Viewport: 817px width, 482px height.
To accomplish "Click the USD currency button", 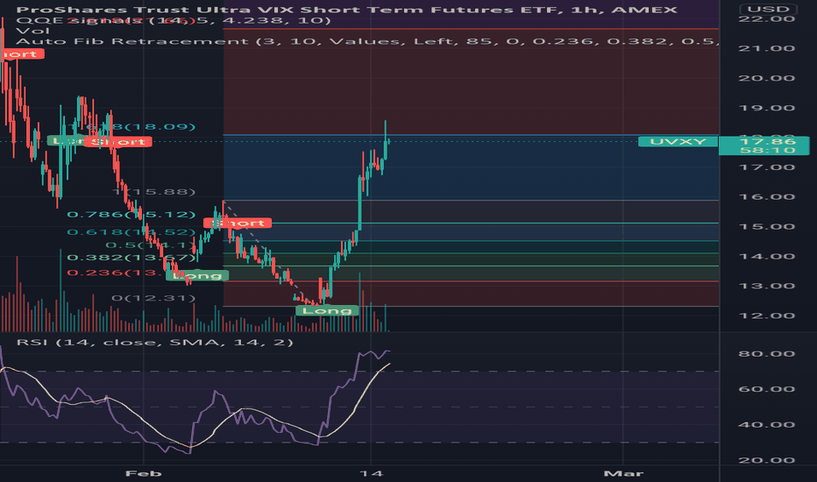I will (x=769, y=9).
